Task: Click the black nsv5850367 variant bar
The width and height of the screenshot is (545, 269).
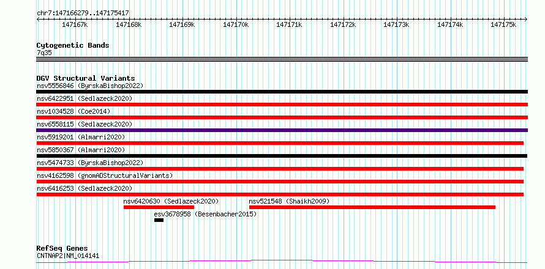Action: pyautogui.click(x=282, y=156)
